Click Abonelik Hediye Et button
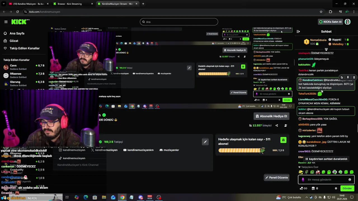This screenshot has width=358, height=201. click(271, 116)
